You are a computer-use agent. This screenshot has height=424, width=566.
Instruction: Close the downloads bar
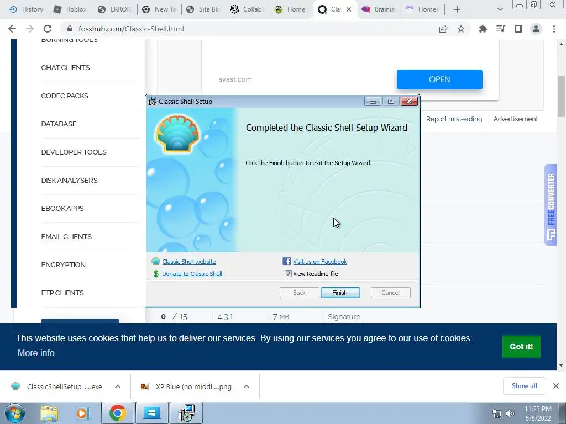click(x=556, y=386)
